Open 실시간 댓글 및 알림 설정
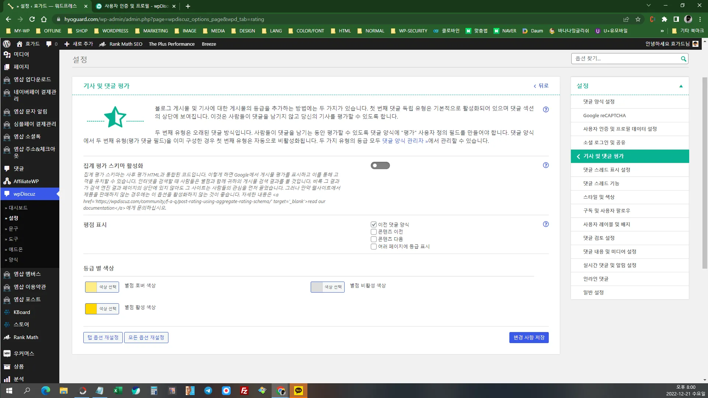This screenshot has height=398, width=708. (x=630, y=265)
